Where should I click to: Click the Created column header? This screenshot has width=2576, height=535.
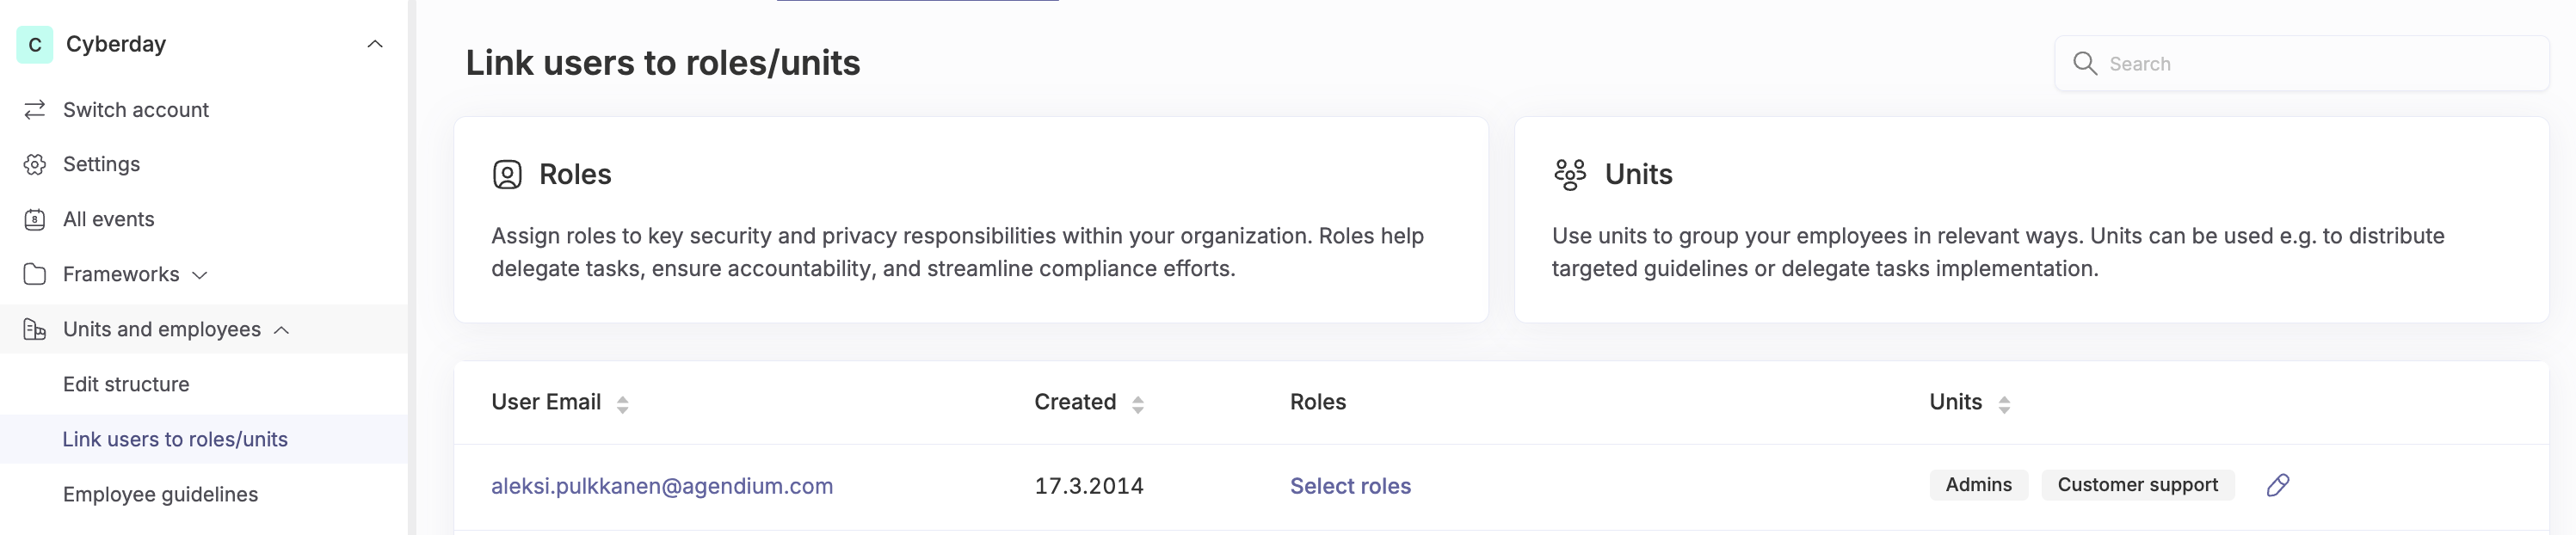pyautogui.click(x=1075, y=402)
